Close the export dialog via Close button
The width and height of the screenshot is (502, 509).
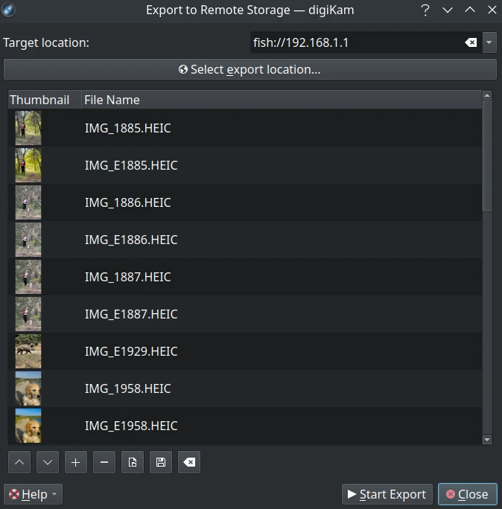tap(467, 494)
